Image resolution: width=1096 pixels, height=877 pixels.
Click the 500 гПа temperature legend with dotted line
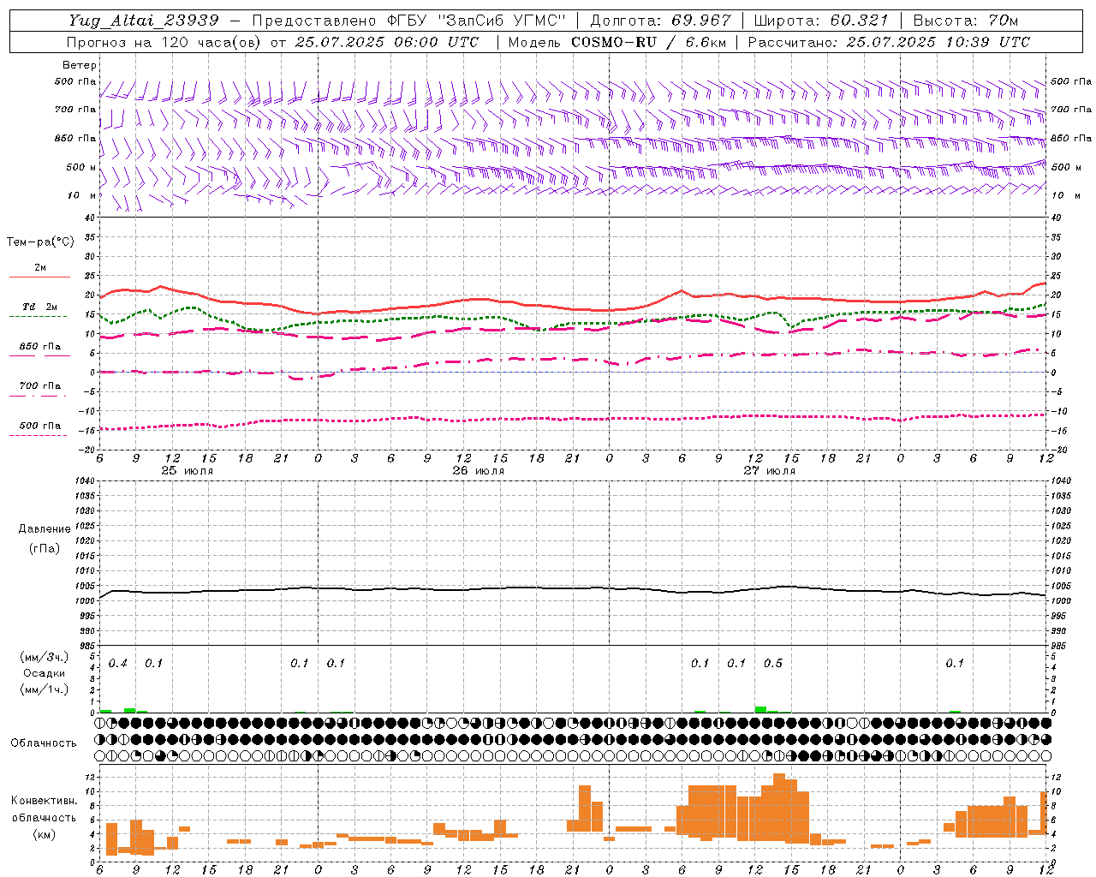[x=40, y=426]
